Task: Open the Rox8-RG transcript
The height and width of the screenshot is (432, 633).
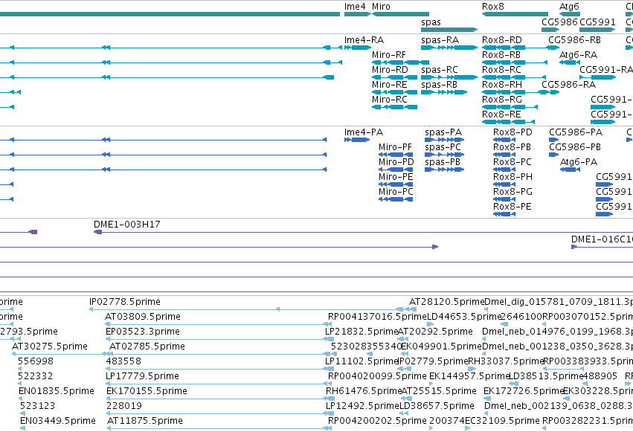Action: [x=510, y=107]
